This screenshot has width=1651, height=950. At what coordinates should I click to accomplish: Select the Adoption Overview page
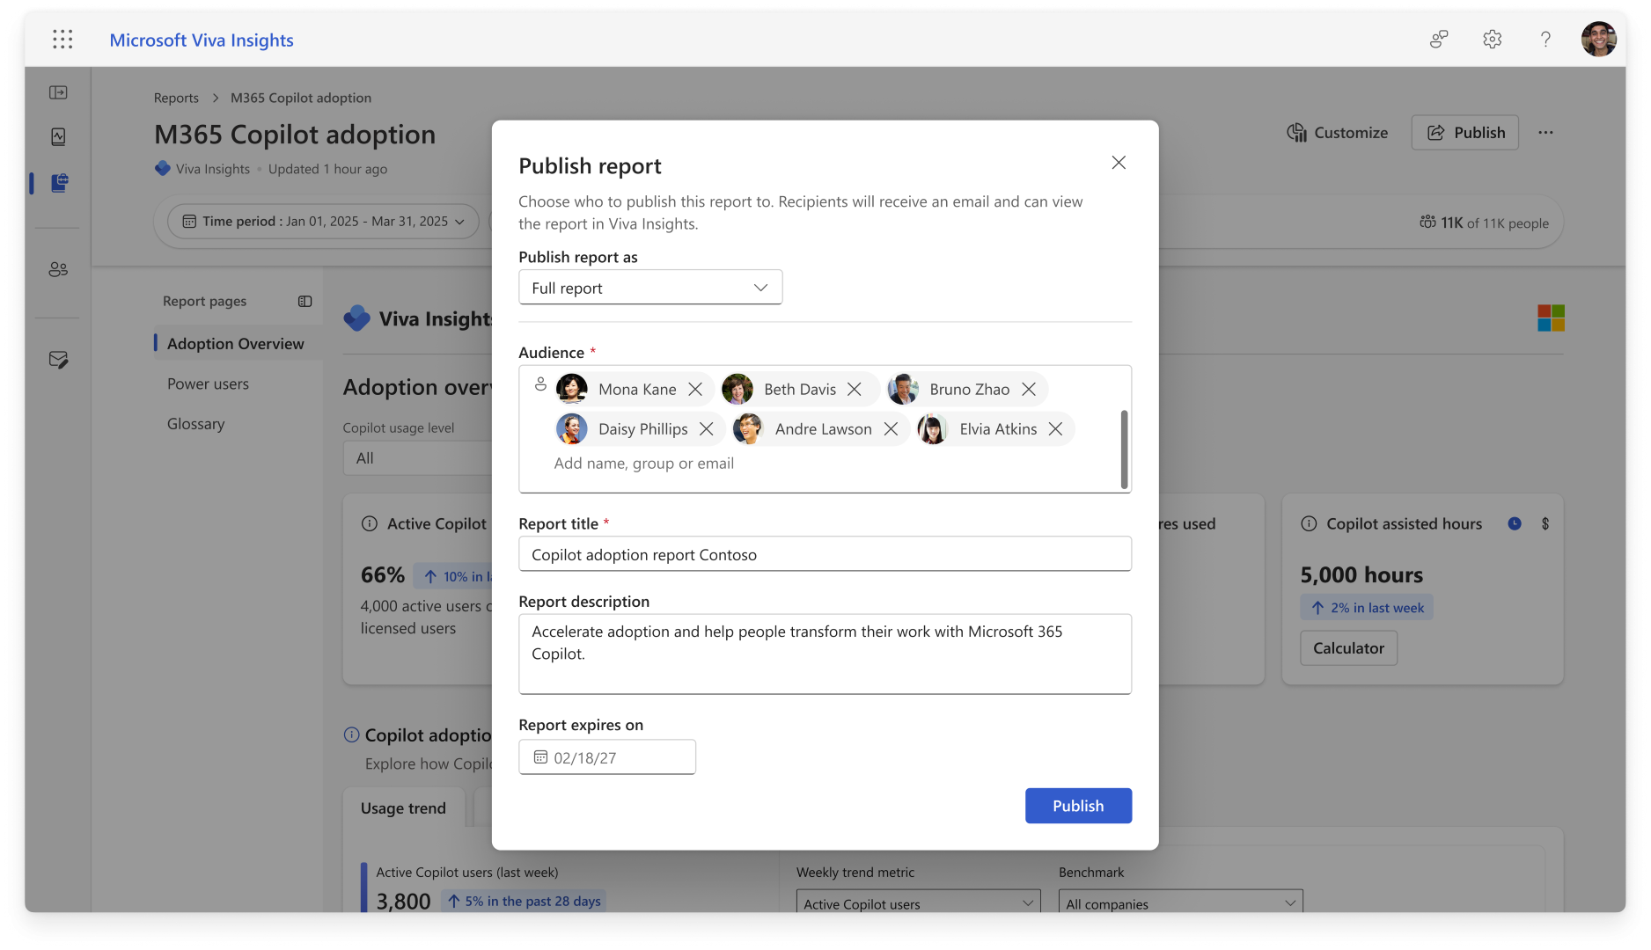[x=236, y=344]
